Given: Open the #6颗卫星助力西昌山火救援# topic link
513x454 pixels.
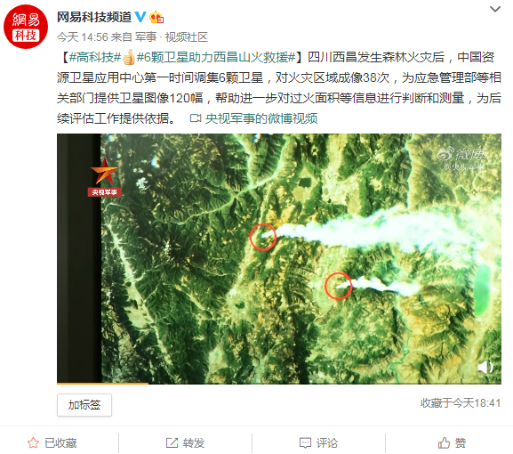Looking at the screenshot, I should [x=216, y=57].
